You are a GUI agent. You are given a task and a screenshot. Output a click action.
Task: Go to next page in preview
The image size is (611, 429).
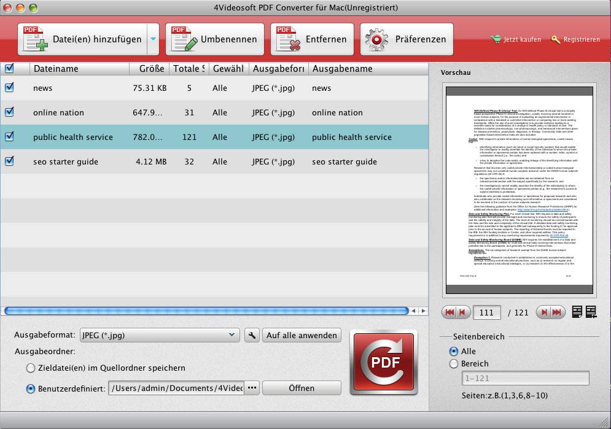[543, 312]
